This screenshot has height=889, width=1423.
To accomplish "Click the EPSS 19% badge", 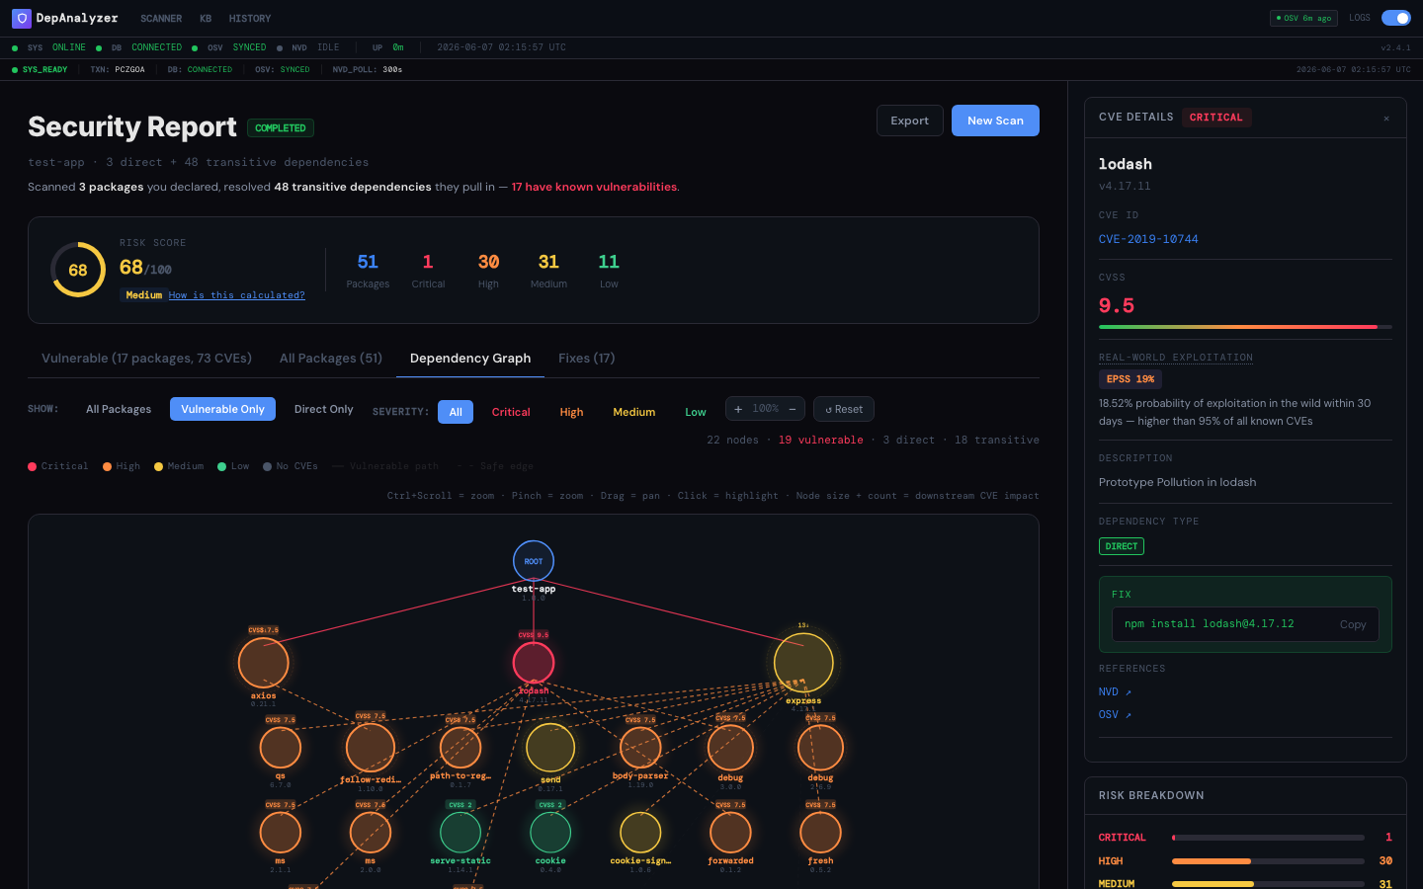I will click(x=1130, y=379).
